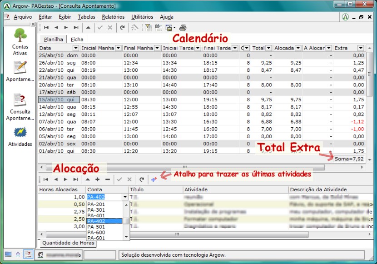Image resolution: width=377 pixels, height=264 pixels.
Task: Click the question-document icon in status bar
Action: (28, 254)
